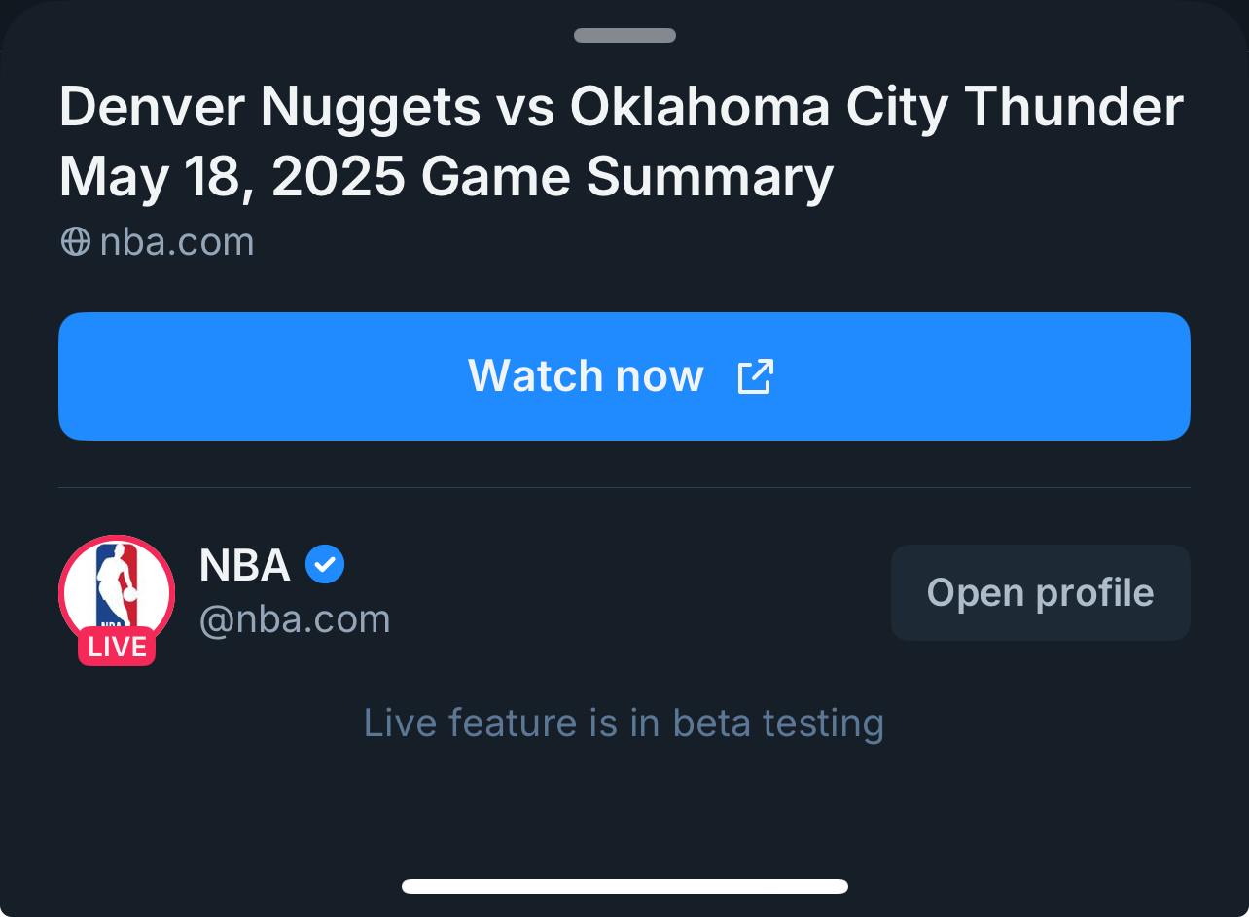Tap the red LIVE badge
1249x917 pixels.
[117, 647]
